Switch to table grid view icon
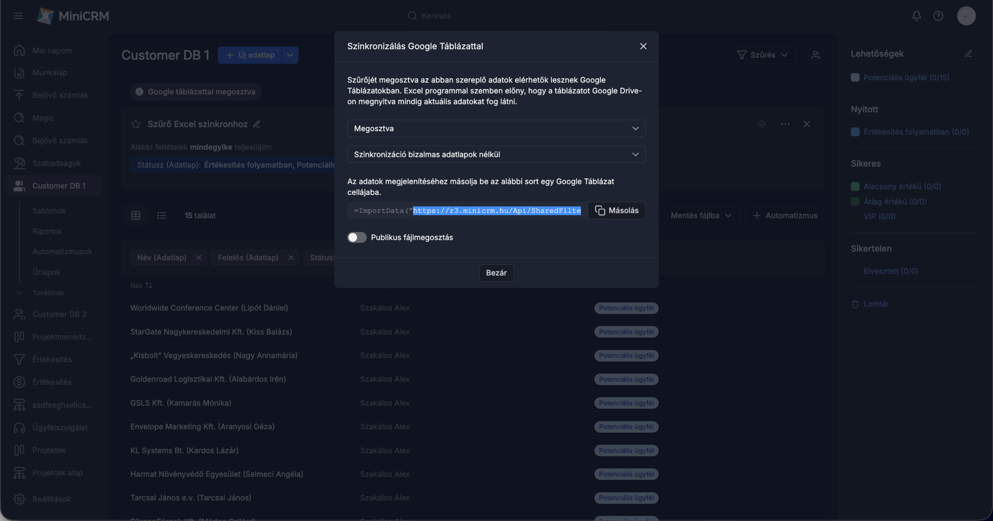Viewport: 993px width, 521px height. pyautogui.click(x=136, y=215)
